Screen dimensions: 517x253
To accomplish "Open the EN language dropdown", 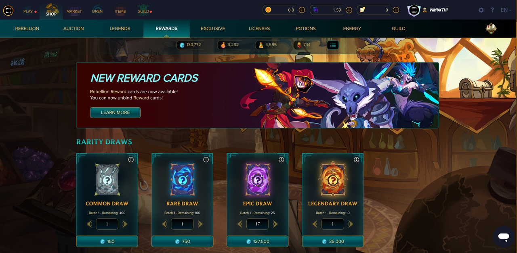I will tap(507, 10).
